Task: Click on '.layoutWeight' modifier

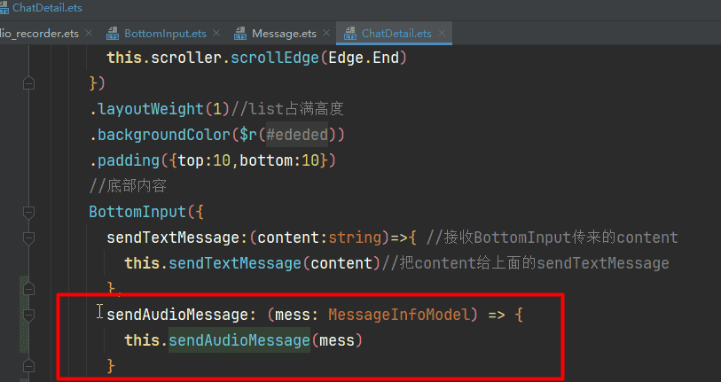Action: coord(146,109)
